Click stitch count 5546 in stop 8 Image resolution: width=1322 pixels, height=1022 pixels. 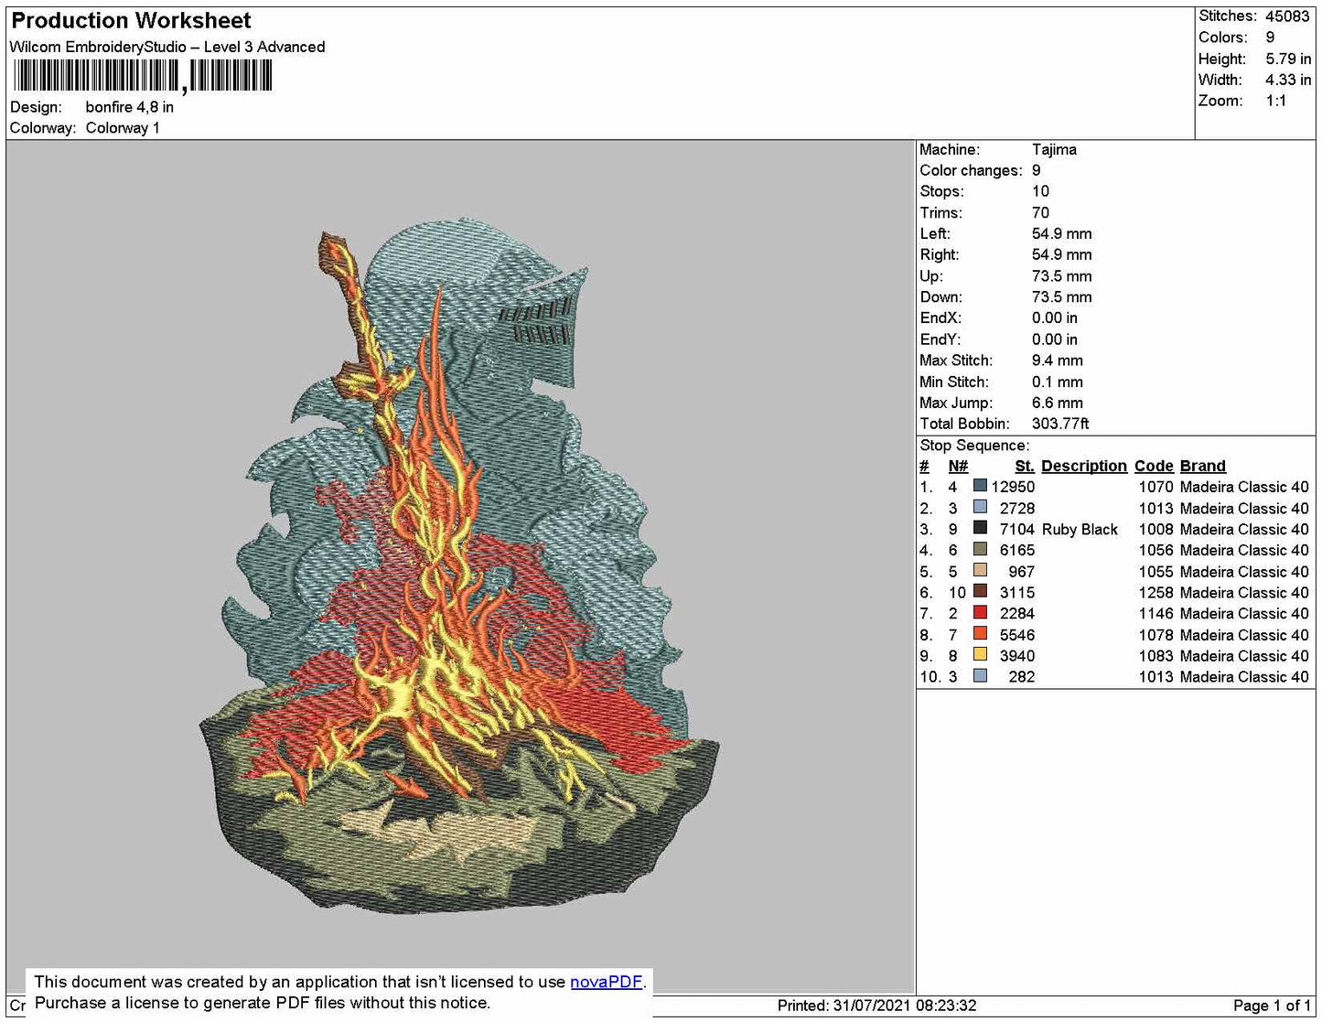click(x=1017, y=634)
